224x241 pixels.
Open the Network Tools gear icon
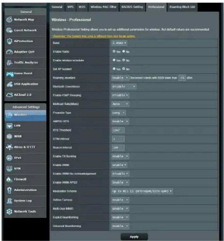pyautogui.click(x=9, y=212)
